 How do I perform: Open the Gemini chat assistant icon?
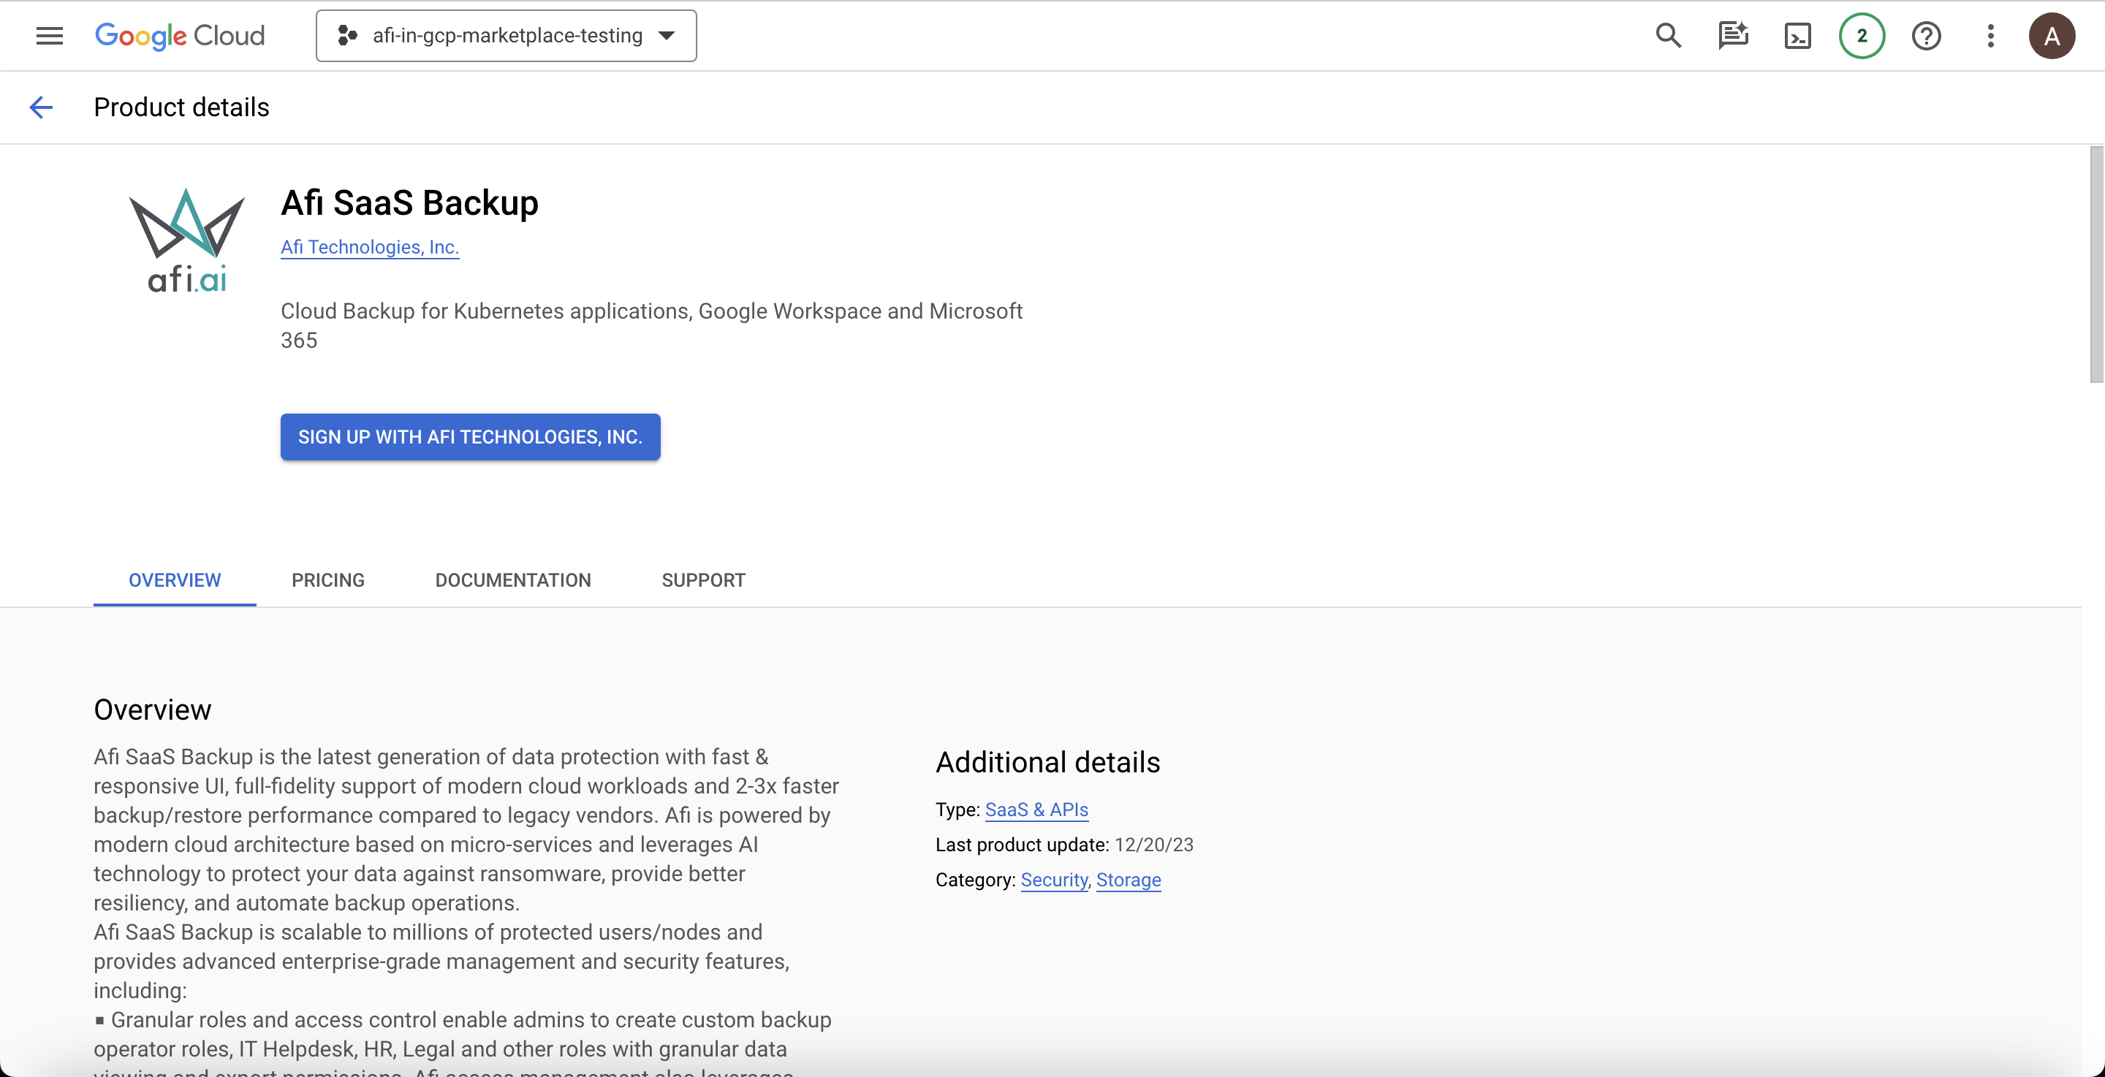click(x=1732, y=36)
